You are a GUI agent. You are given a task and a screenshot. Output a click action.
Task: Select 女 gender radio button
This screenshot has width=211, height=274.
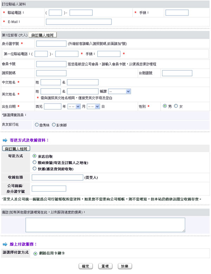176,106
